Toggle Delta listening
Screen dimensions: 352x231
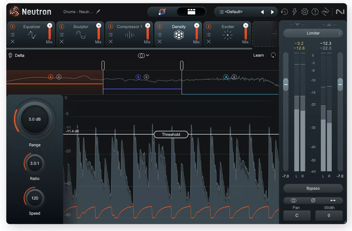pyautogui.click(x=17, y=55)
